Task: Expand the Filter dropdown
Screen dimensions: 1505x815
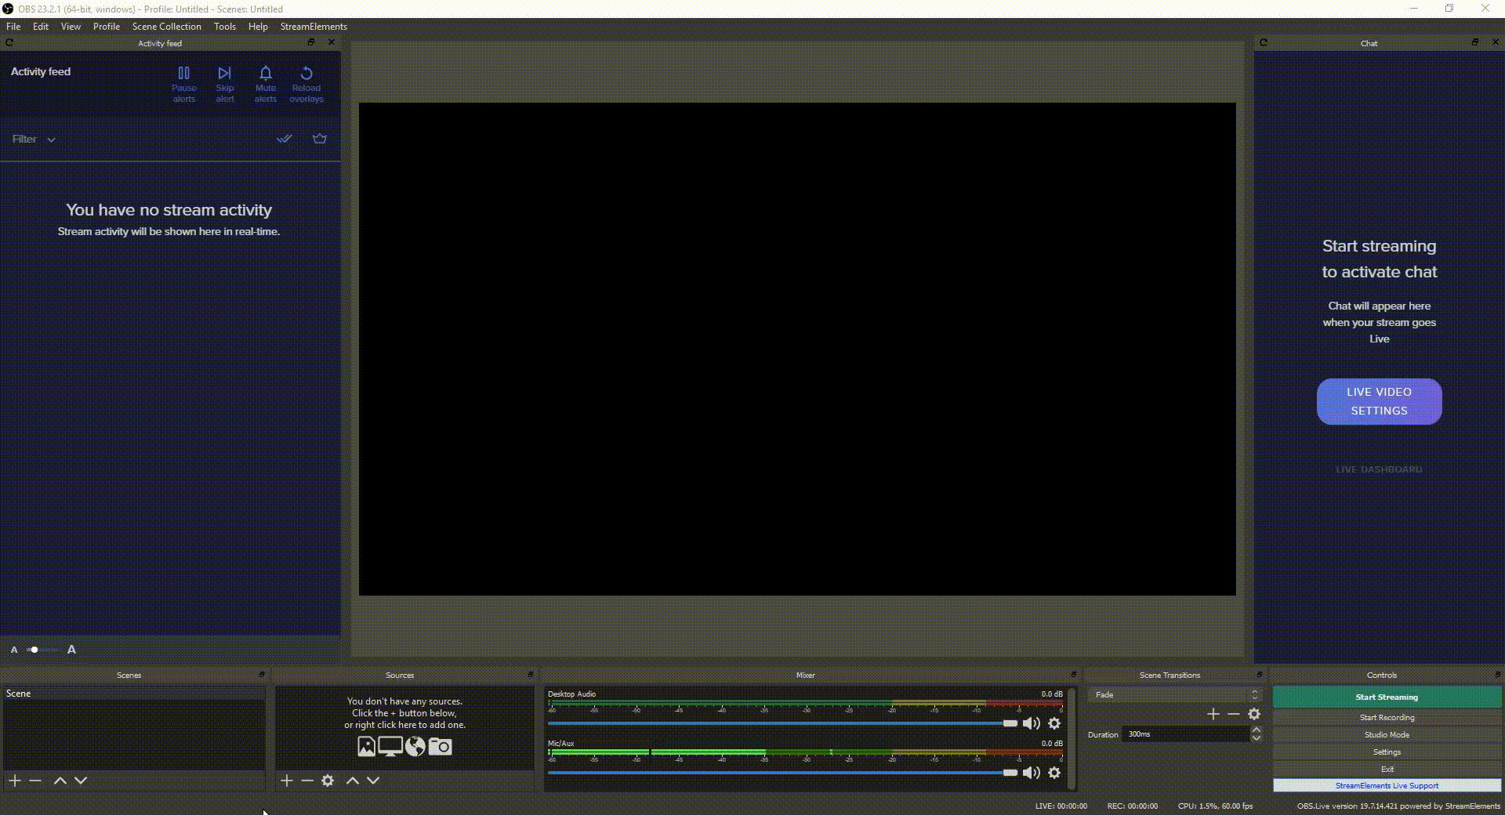Action: click(34, 139)
